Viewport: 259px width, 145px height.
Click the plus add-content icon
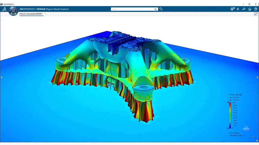pos(238,9)
